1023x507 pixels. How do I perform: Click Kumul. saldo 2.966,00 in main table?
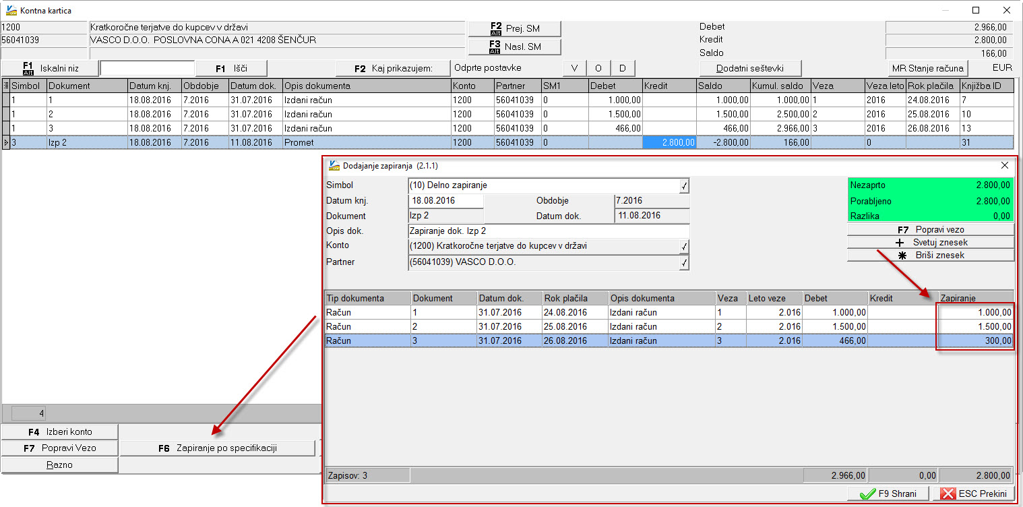pyautogui.click(x=780, y=128)
